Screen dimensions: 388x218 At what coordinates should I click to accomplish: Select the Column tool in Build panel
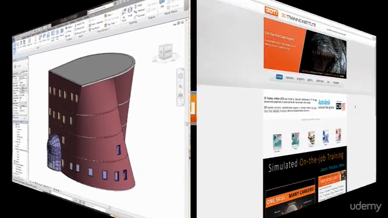click(35, 40)
